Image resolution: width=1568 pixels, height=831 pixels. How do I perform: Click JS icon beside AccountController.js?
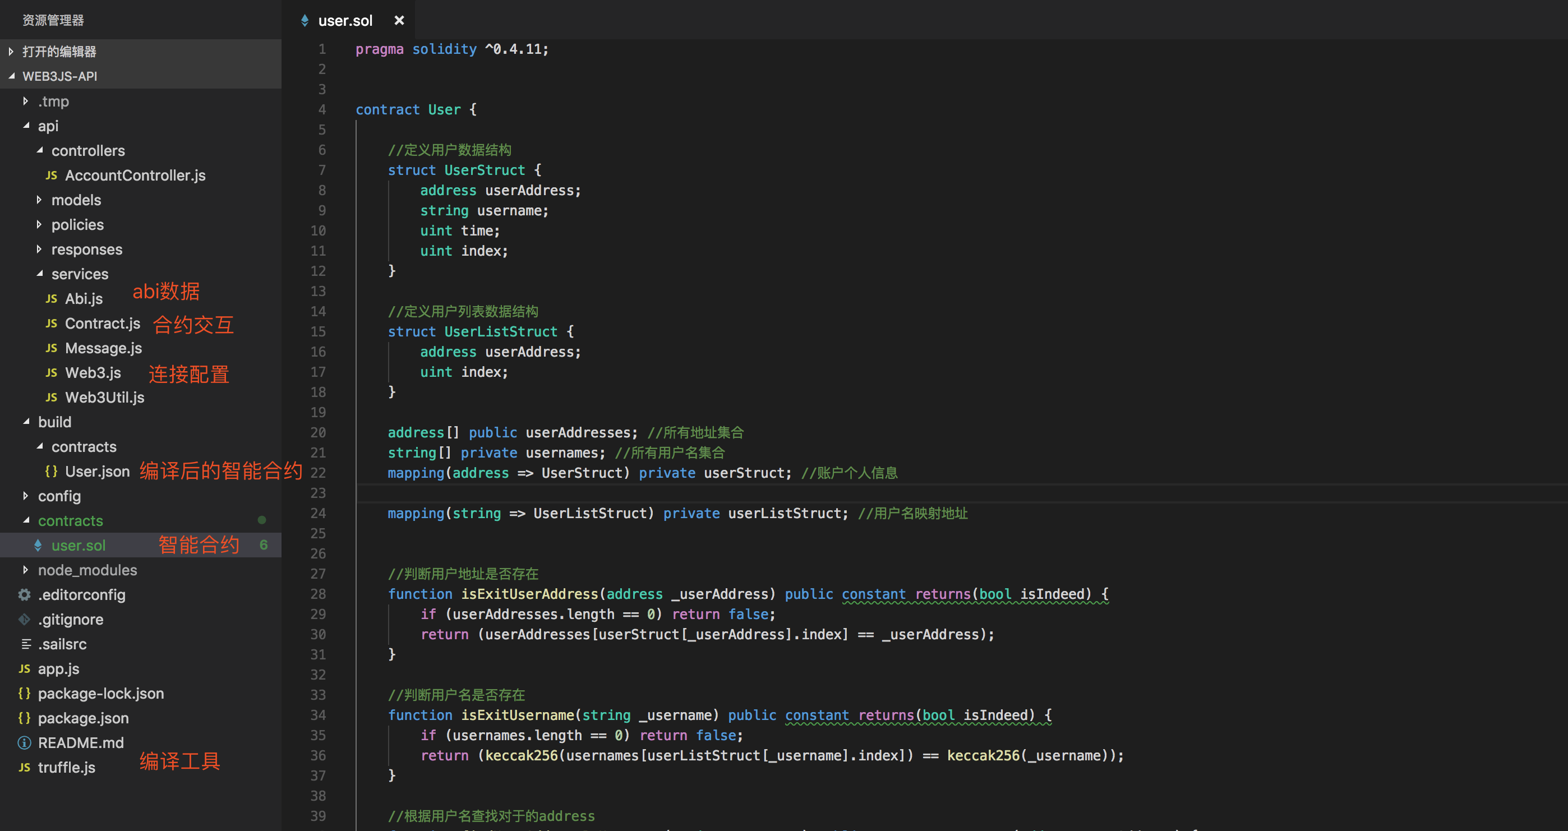51,176
